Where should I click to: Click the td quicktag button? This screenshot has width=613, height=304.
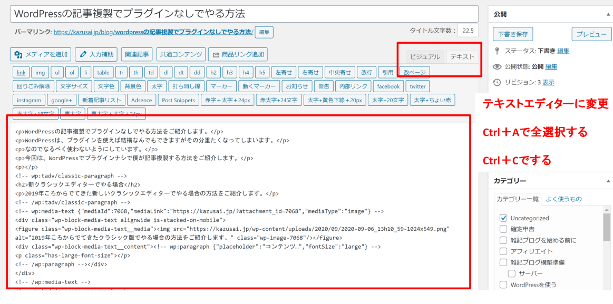151,73
